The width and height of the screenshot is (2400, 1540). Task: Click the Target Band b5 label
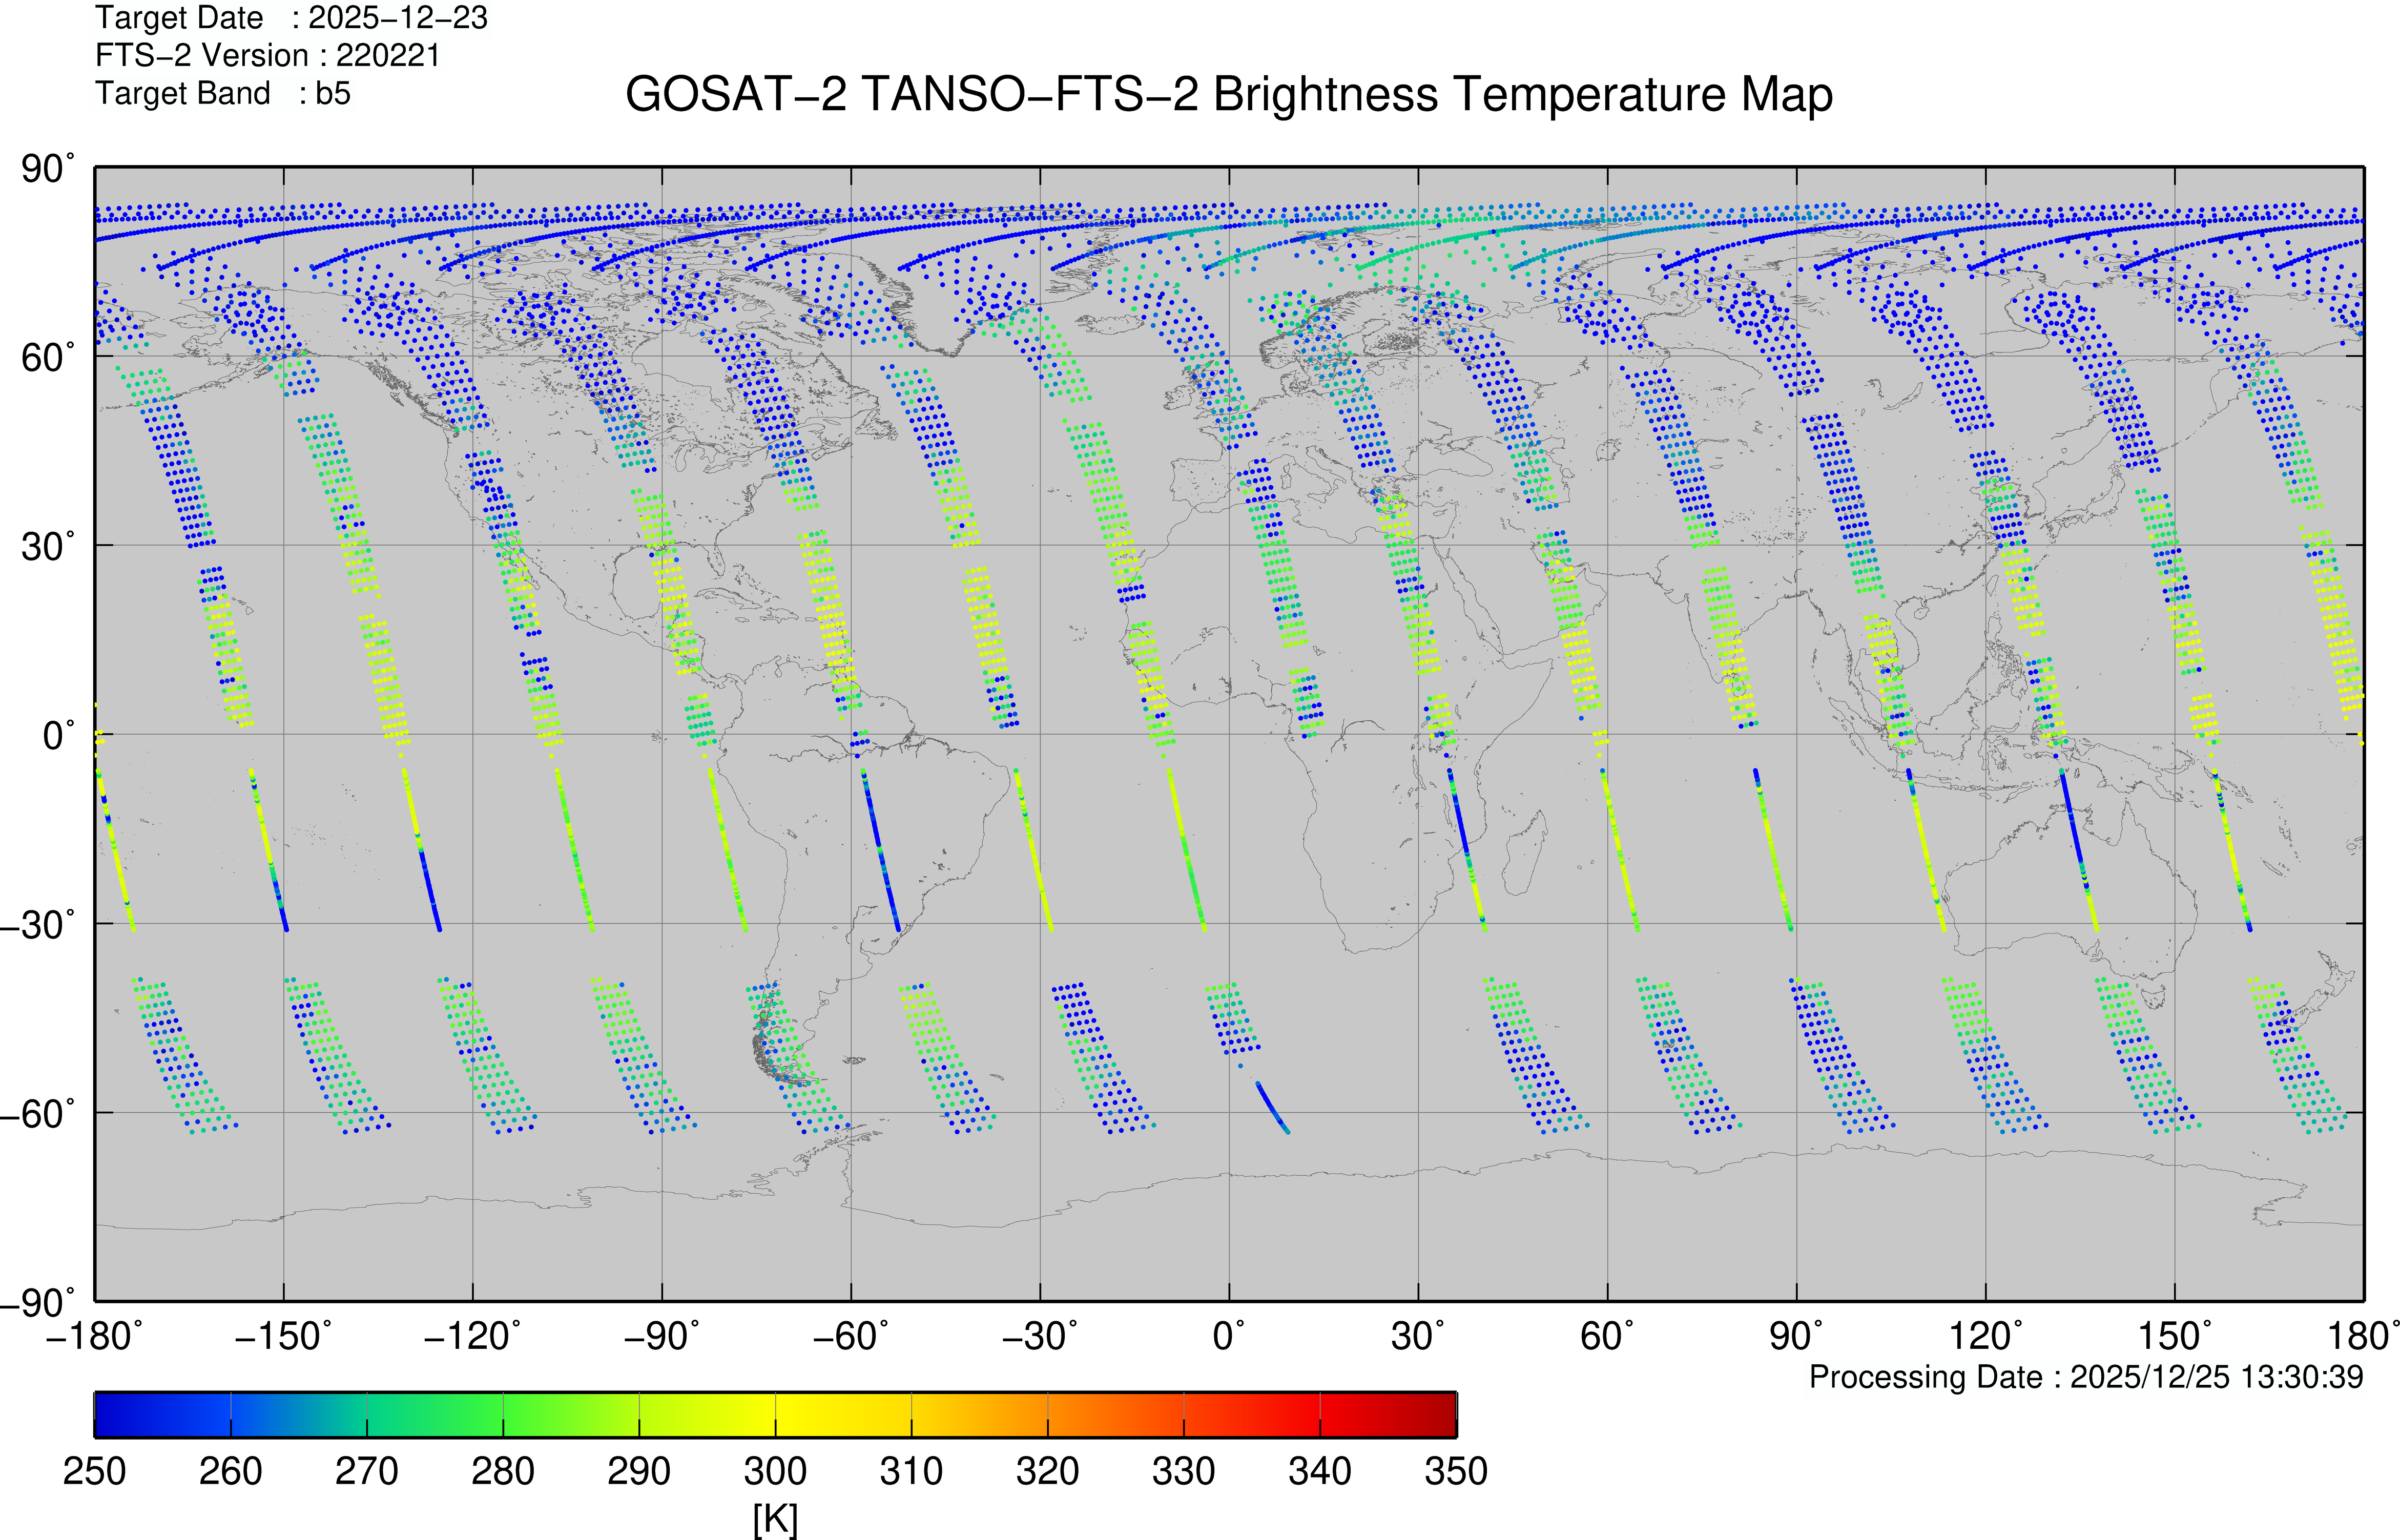click(x=223, y=93)
